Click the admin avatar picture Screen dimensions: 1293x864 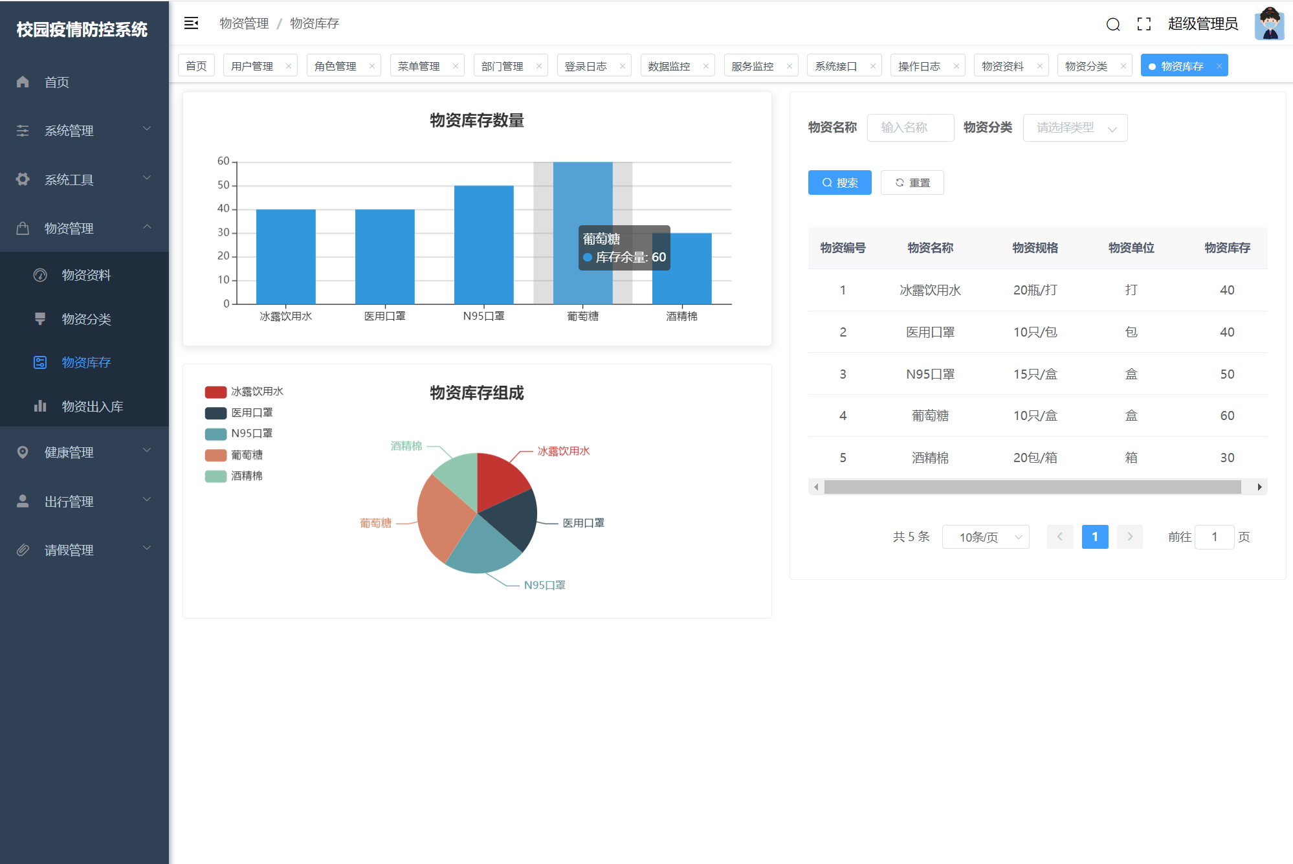click(x=1268, y=24)
